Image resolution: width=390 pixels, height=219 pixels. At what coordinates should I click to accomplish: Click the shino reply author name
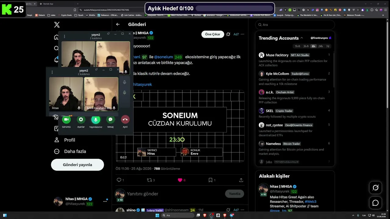coord(131,210)
